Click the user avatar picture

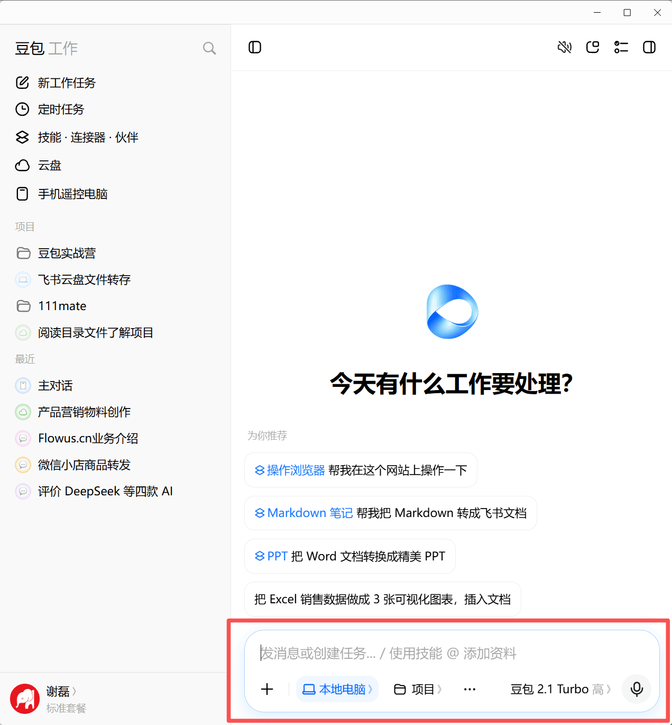25,699
